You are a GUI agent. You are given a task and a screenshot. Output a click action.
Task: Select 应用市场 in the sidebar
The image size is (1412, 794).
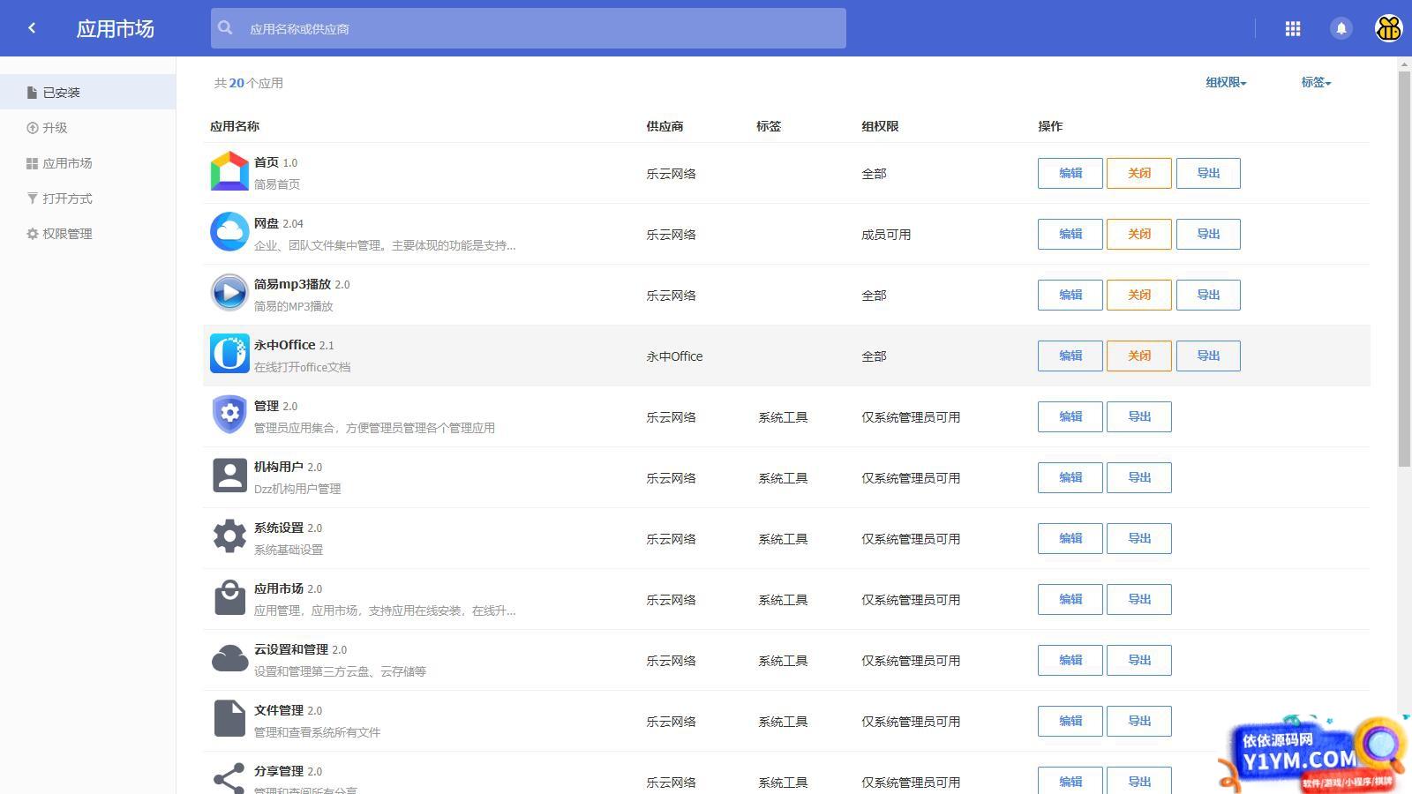tap(88, 163)
